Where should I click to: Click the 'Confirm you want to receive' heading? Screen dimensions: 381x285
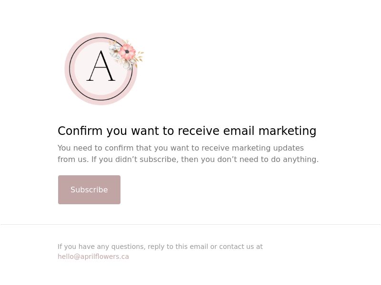(187, 131)
